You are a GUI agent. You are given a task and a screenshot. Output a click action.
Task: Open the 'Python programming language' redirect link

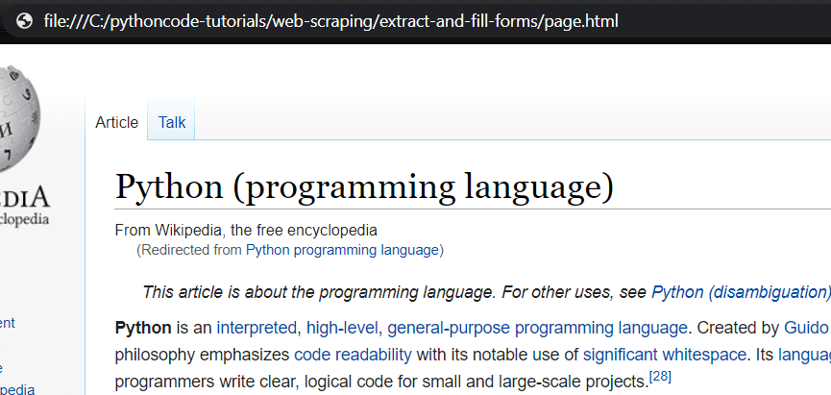click(342, 250)
